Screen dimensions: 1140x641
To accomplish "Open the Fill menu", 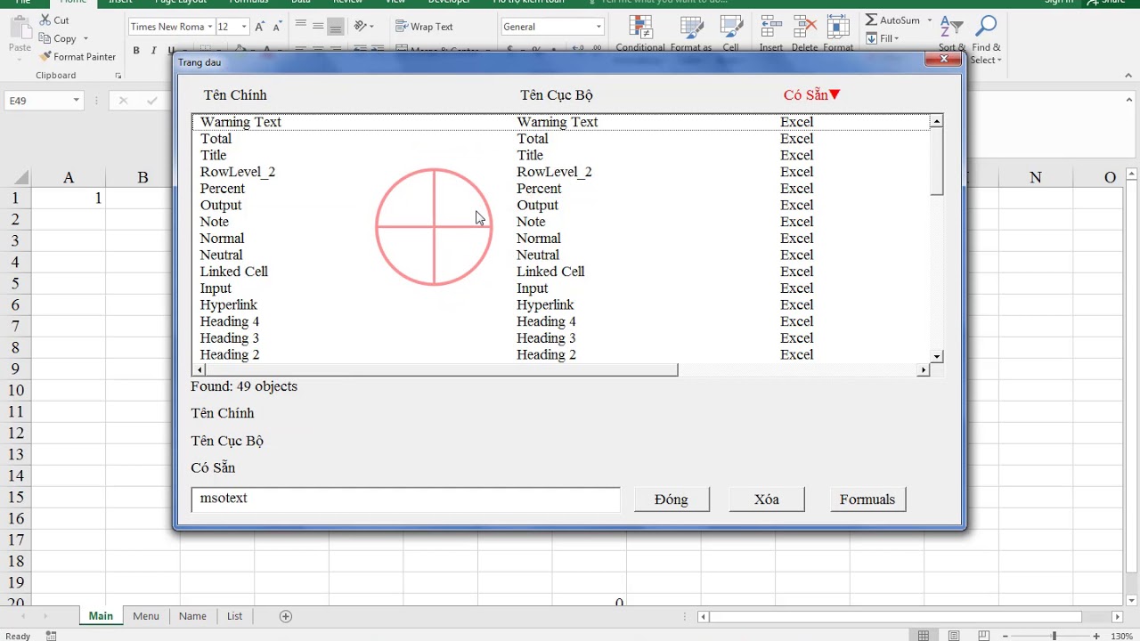I will 883,38.
